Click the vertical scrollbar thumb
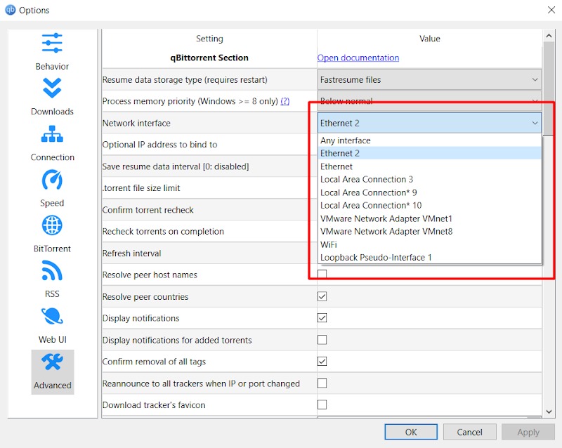The height and width of the screenshot is (448, 562). pos(549,88)
